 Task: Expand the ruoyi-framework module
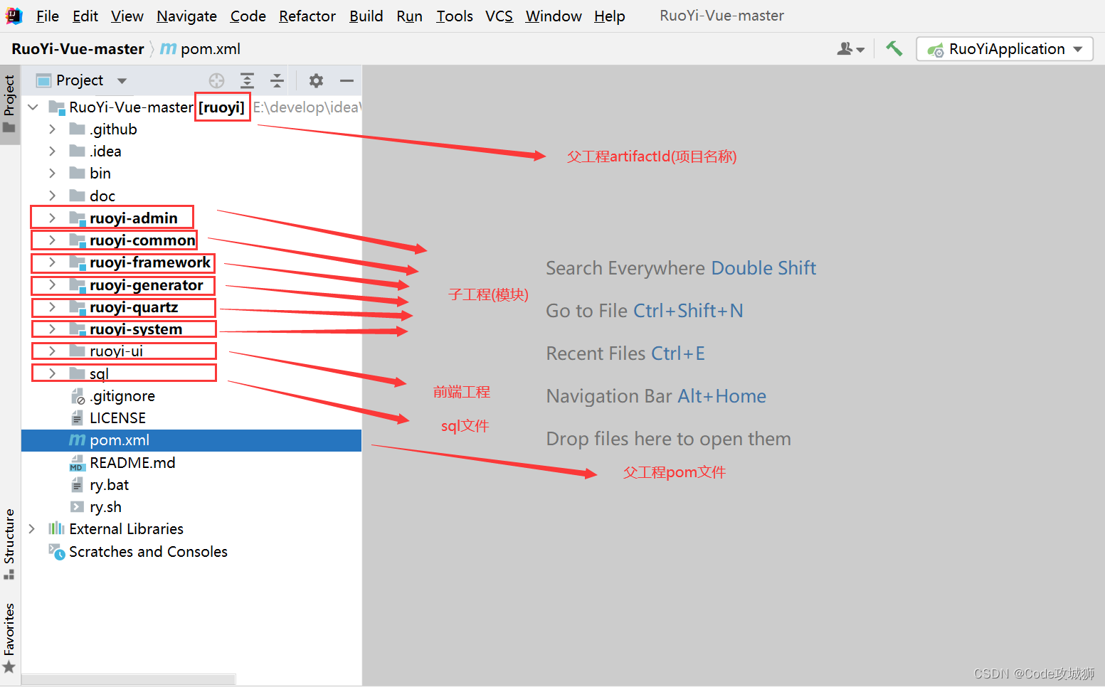[52, 262]
